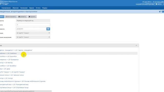Open the calendar date picker icon
Image resolution: width=164 pixels, height=92 pixels.
[48, 29]
